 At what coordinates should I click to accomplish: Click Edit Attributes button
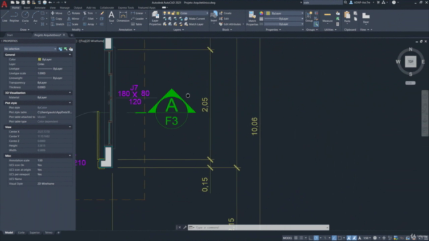point(230,24)
